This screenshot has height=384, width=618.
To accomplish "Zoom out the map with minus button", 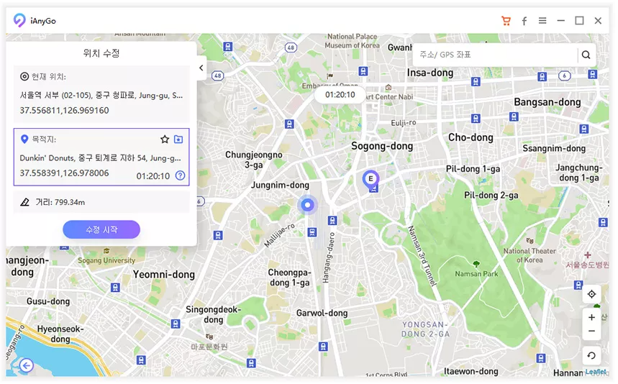I will pos(591,332).
